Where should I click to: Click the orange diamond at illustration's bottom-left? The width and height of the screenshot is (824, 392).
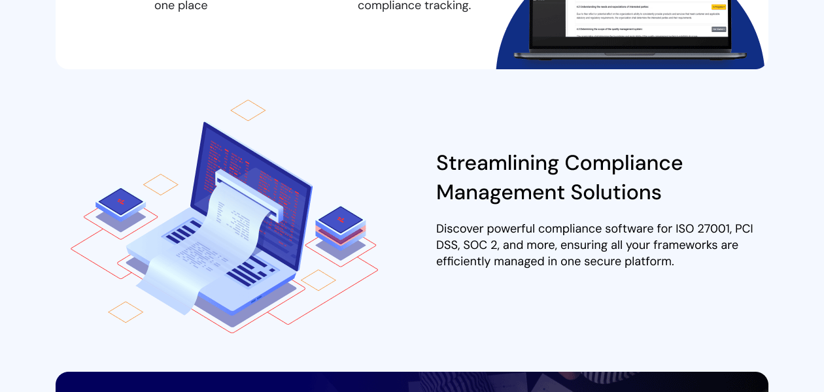coord(126,312)
